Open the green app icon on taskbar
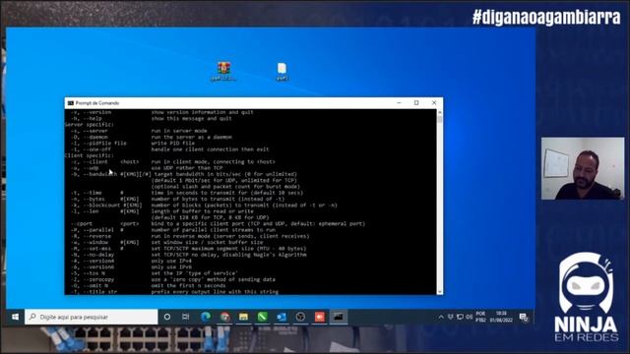This screenshot has width=630, height=354. click(263, 317)
